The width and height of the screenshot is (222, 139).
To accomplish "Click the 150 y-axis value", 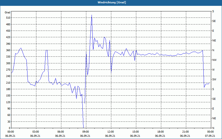I will [8, 96].
